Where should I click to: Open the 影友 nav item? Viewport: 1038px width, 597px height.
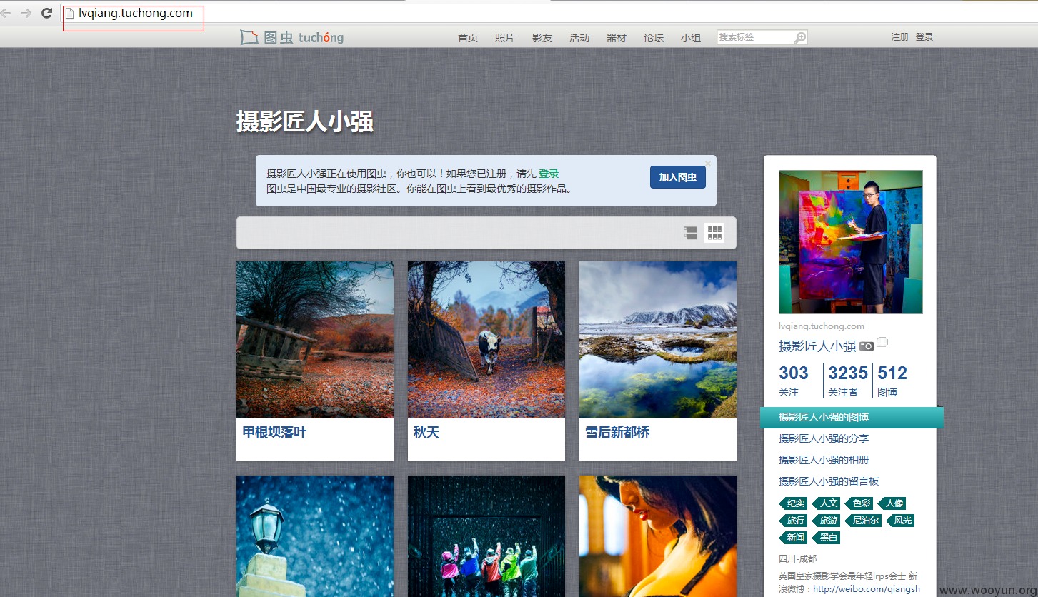542,38
